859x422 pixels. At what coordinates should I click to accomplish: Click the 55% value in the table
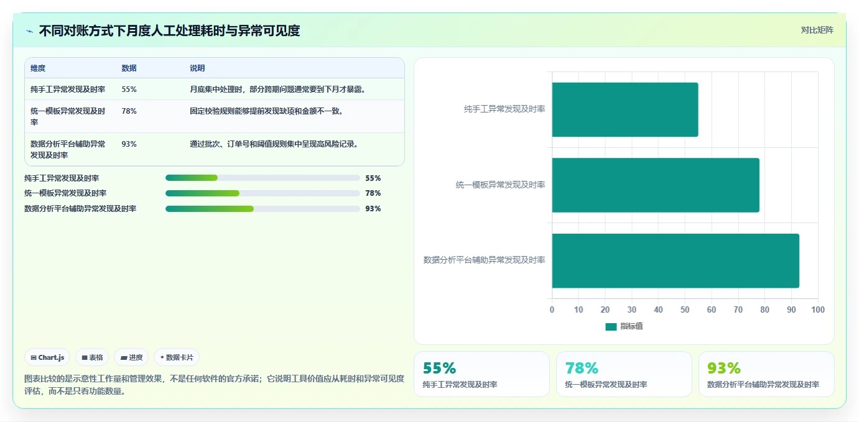point(129,89)
